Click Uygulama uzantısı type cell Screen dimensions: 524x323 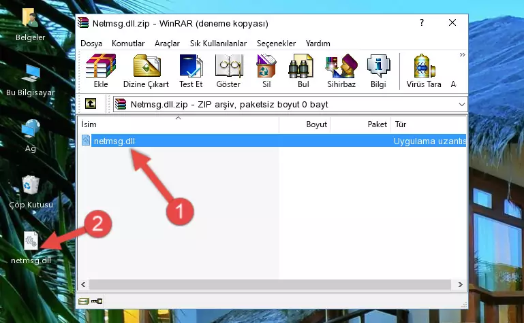(x=429, y=141)
